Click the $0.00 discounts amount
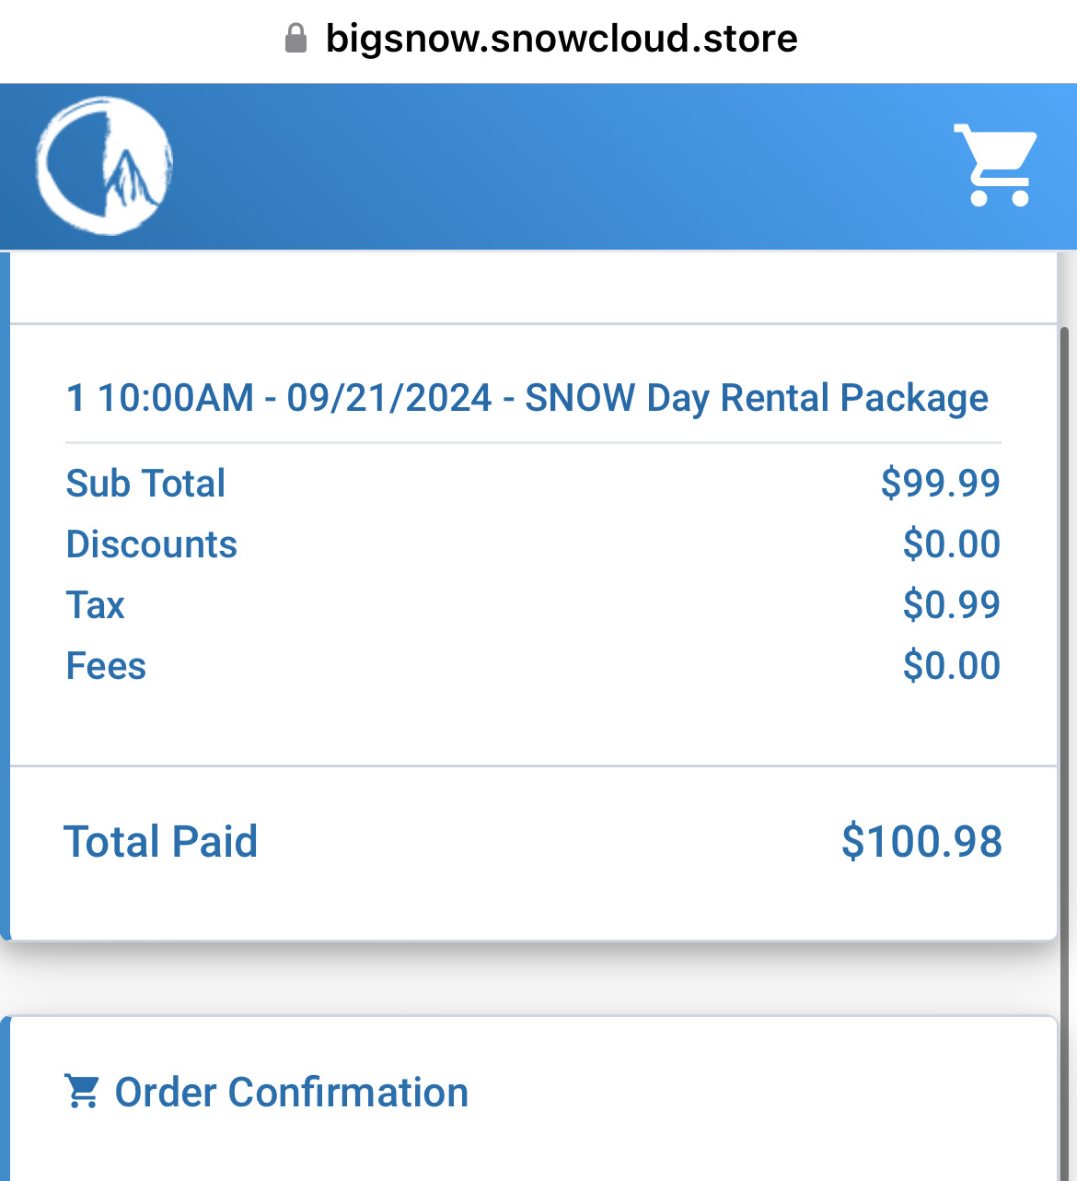 click(951, 544)
